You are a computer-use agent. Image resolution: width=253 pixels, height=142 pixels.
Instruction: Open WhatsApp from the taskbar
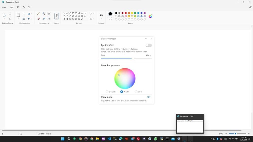(155, 139)
